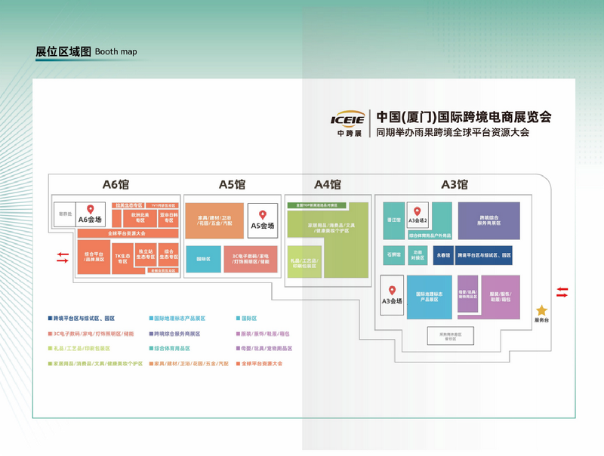Image resolution: width=604 pixels, height=456 pixels.
Task: Click the dark blue 跨境平台区与综试区、园区 block
Action: [484, 255]
